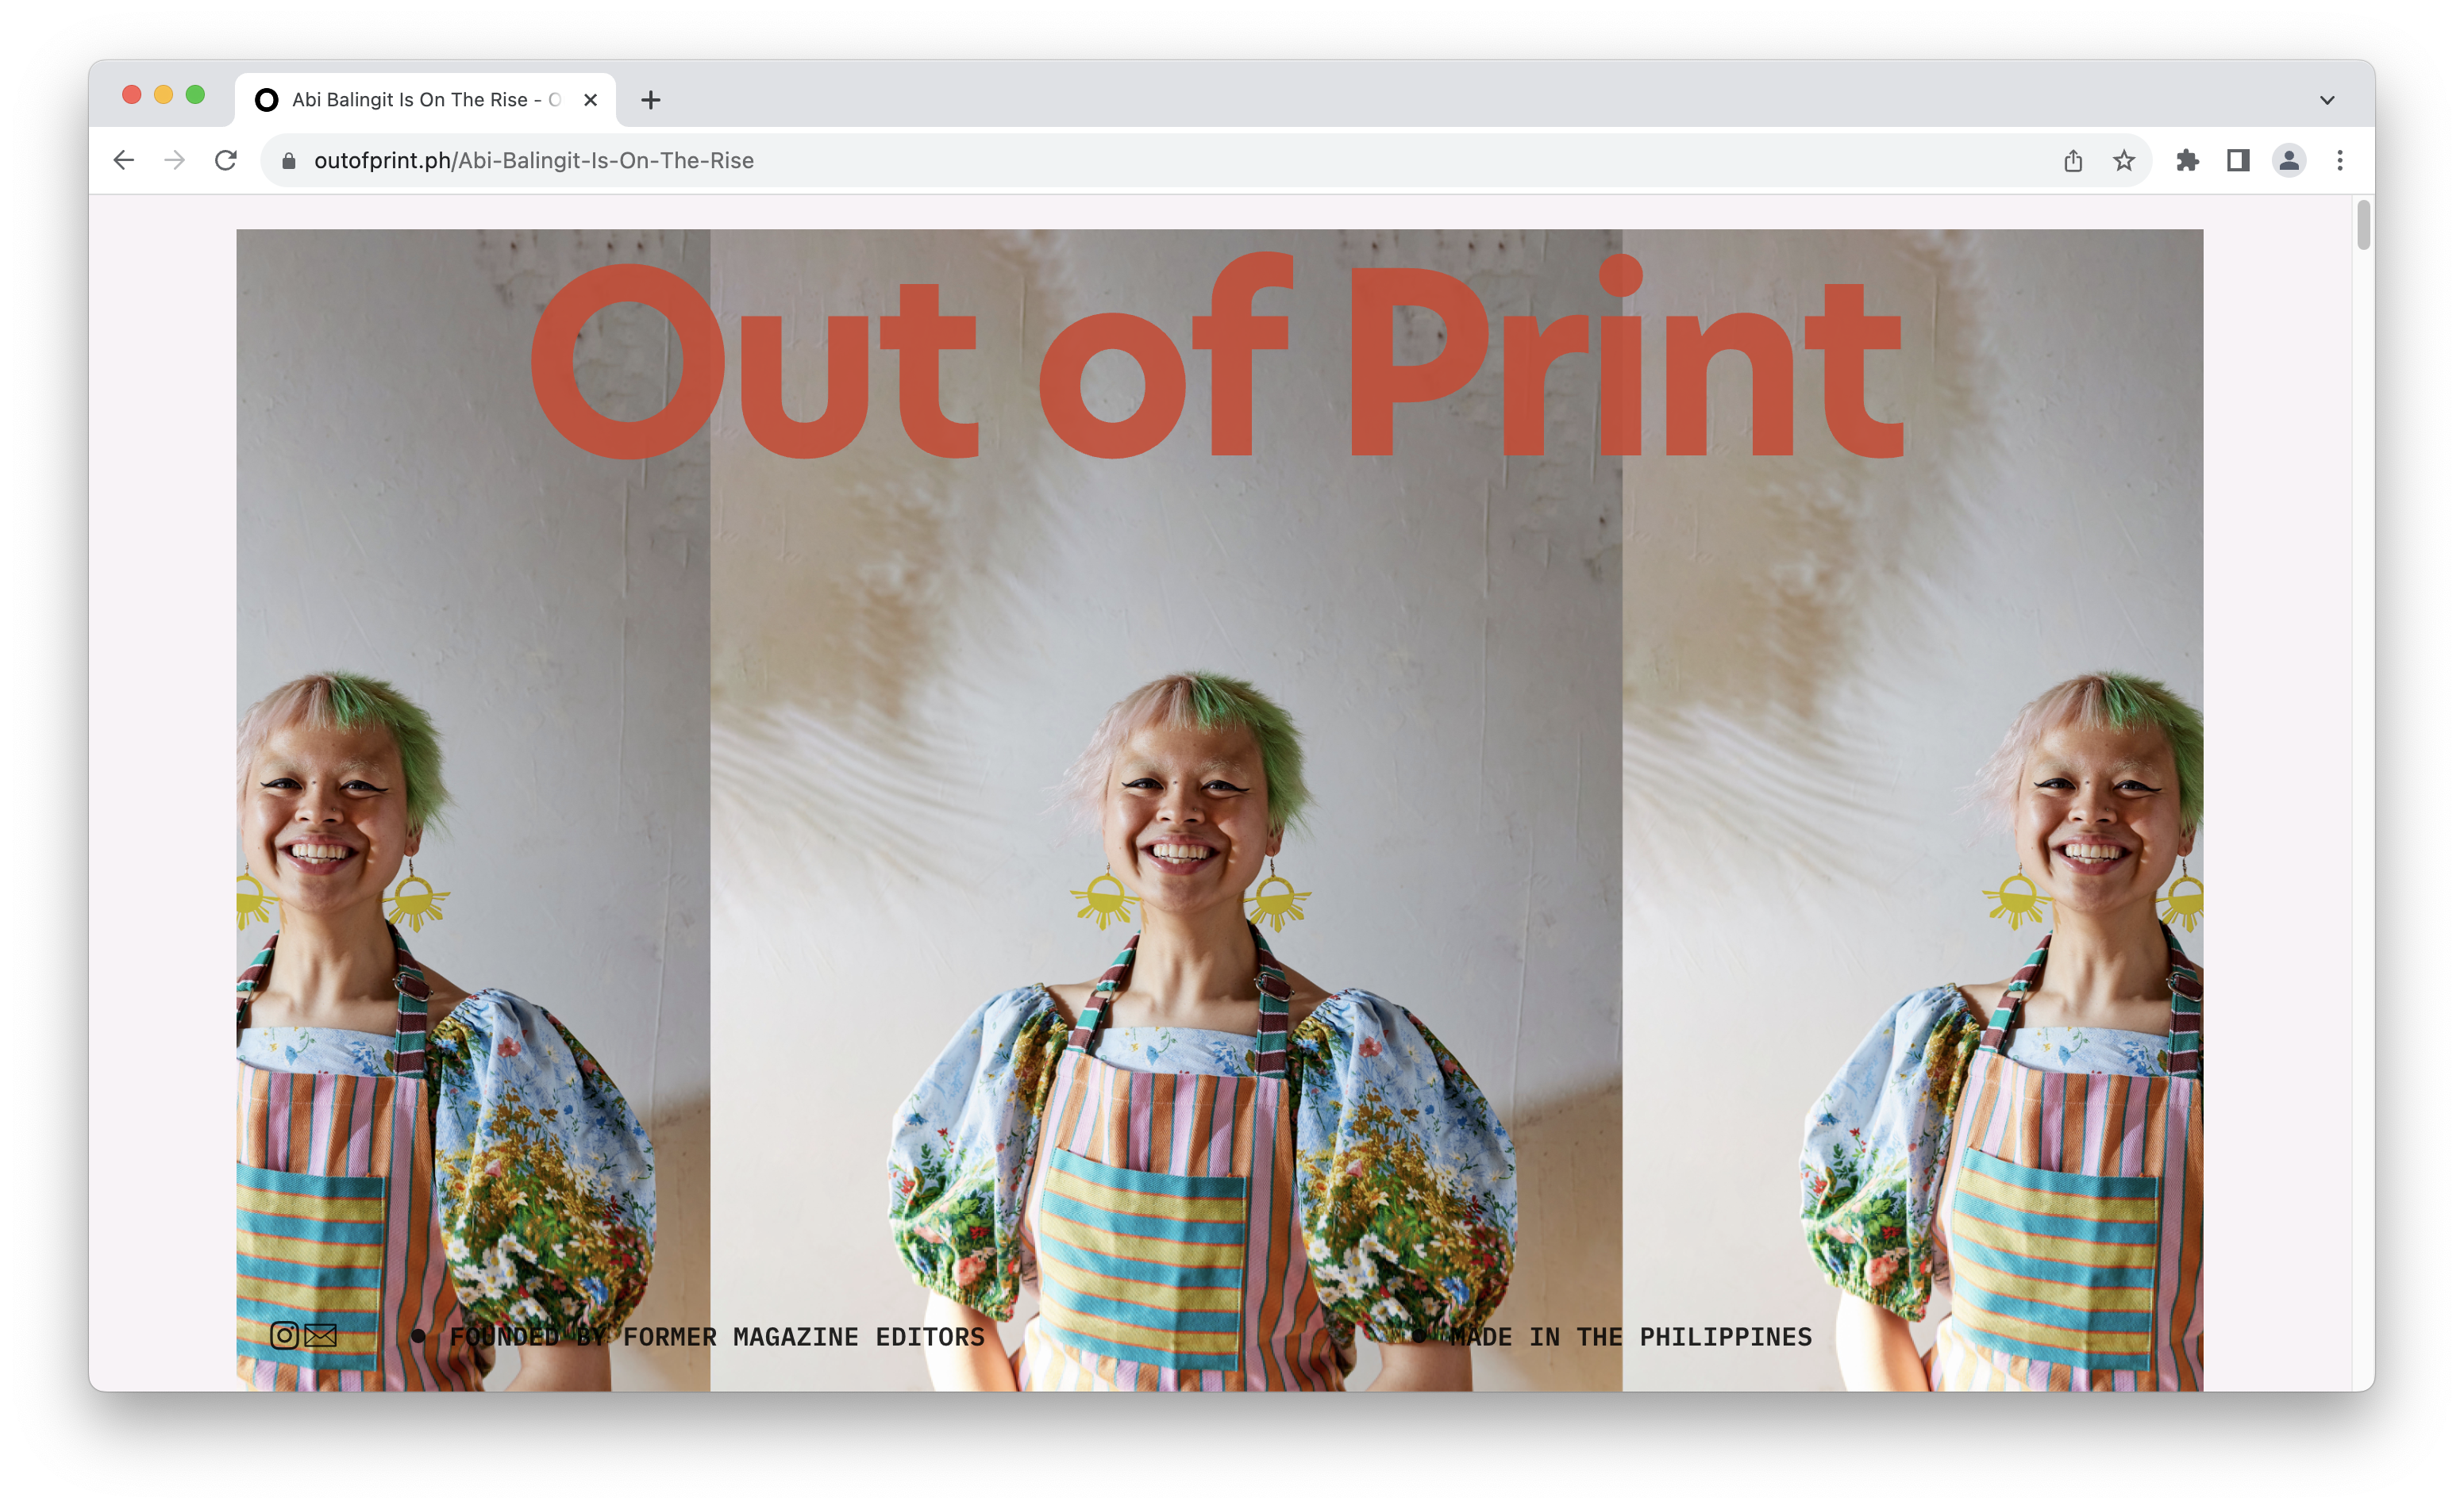Toggle the browser side panel icon

[x=2238, y=161]
